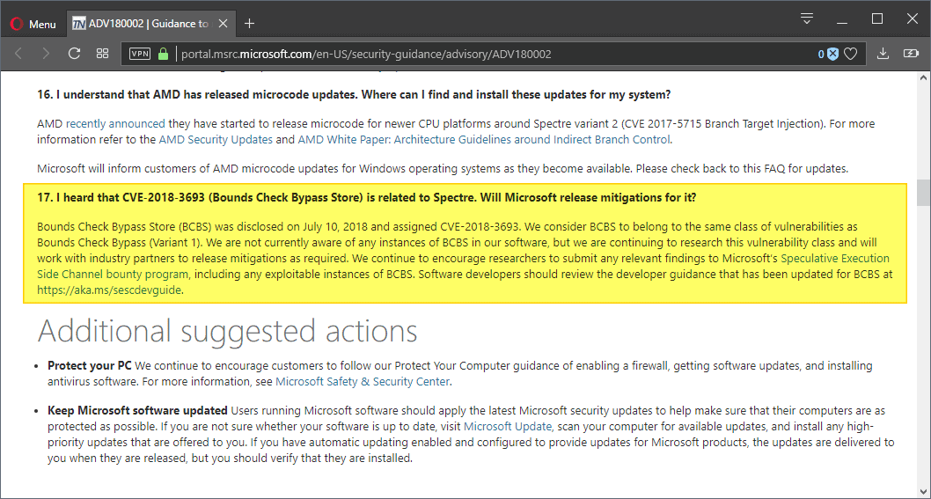Open Speculative Execution Side Channel bounty link
This screenshot has width=931, height=499.
tap(463, 266)
